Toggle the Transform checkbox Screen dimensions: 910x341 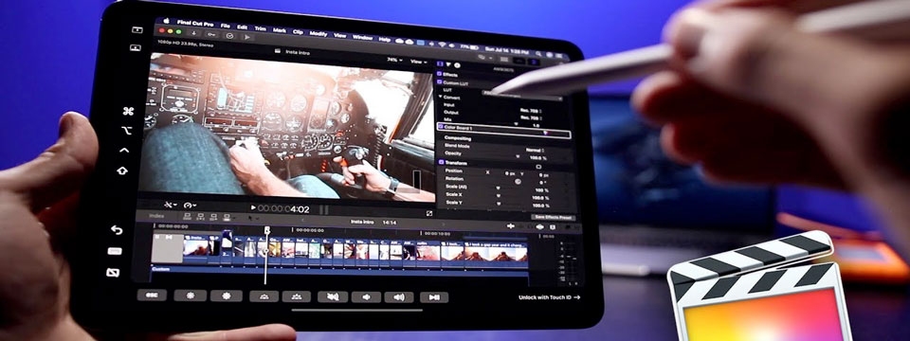click(x=441, y=163)
